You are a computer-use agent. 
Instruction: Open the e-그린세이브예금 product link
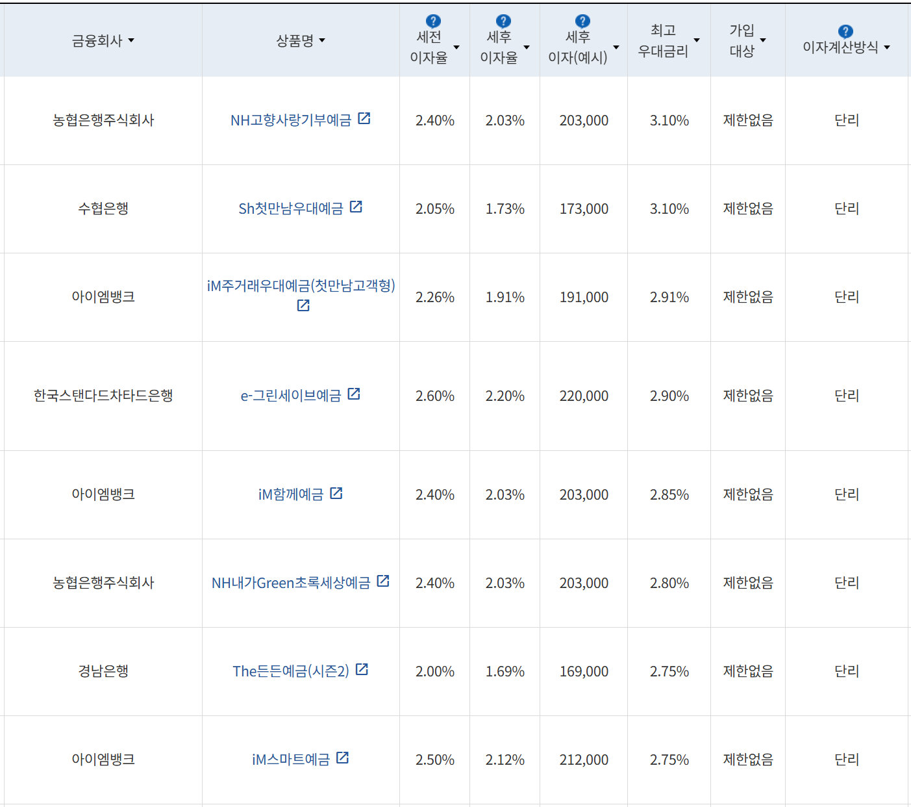(291, 396)
